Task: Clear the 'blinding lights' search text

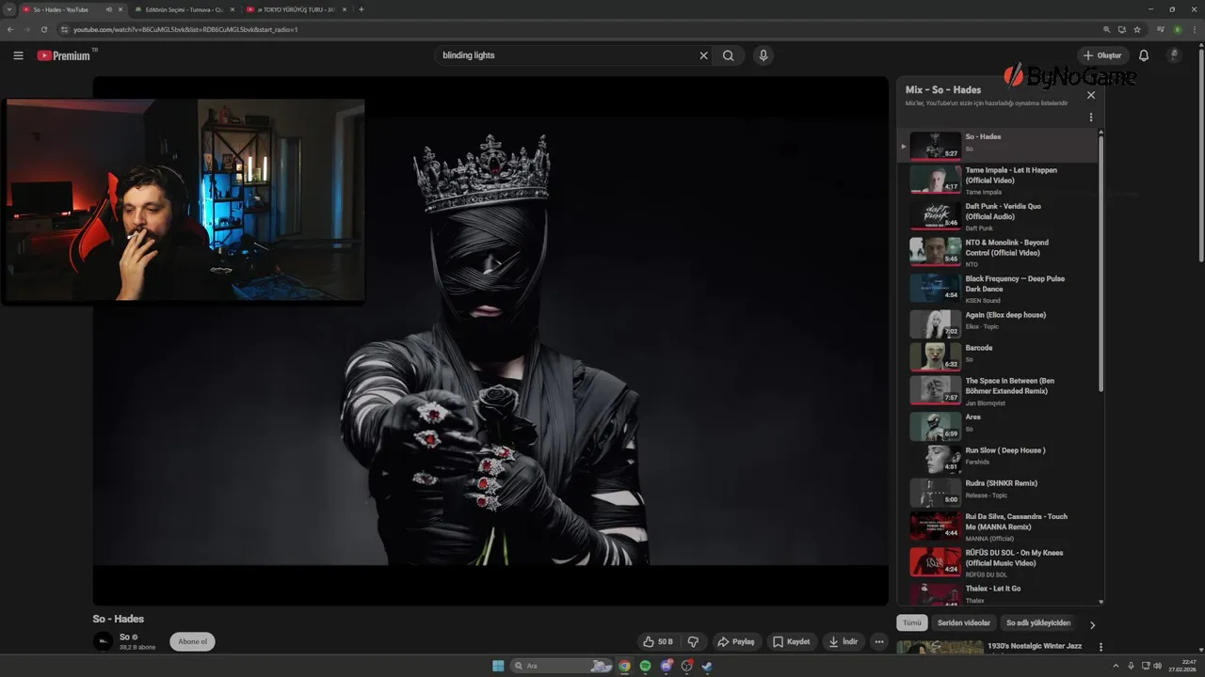Action: click(x=703, y=55)
